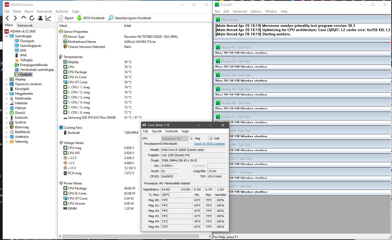Go back with the AIDA64 back arrow
This screenshot has width=392, height=240.
pyautogui.click(x=7, y=18)
